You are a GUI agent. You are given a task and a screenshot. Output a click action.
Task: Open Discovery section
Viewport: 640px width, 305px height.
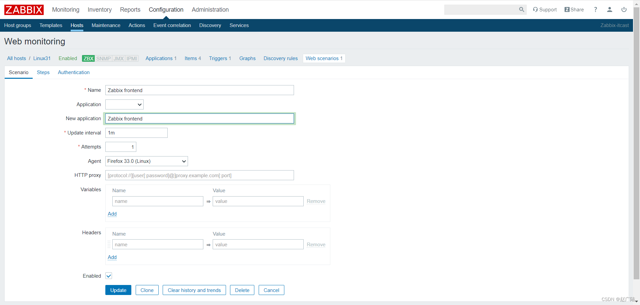pyautogui.click(x=210, y=25)
